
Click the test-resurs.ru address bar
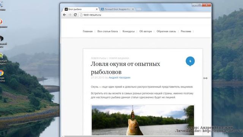[x=145, y=15]
